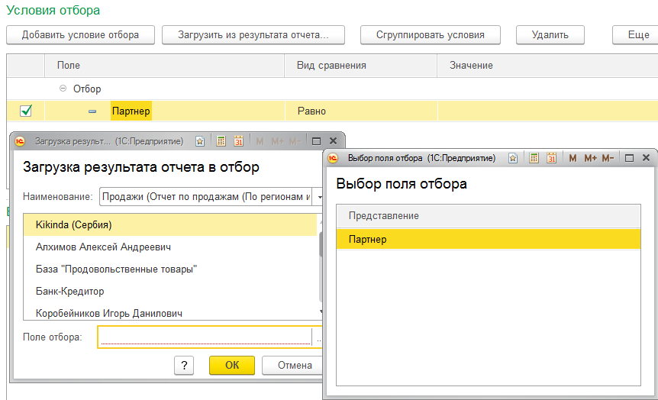The width and height of the screenshot is (658, 400).
Task: Click Сгруппировать условия button
Action: click(x=430, y=35)
